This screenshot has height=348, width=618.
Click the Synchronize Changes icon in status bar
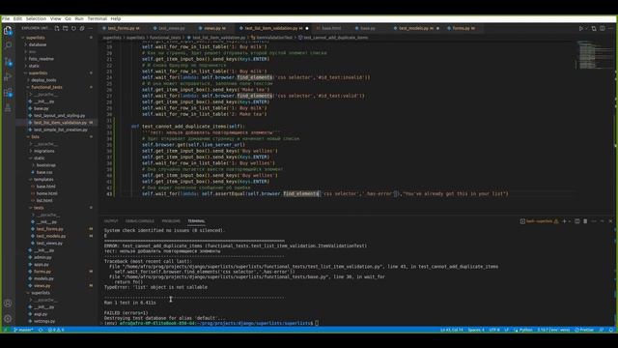pos(41,330)
